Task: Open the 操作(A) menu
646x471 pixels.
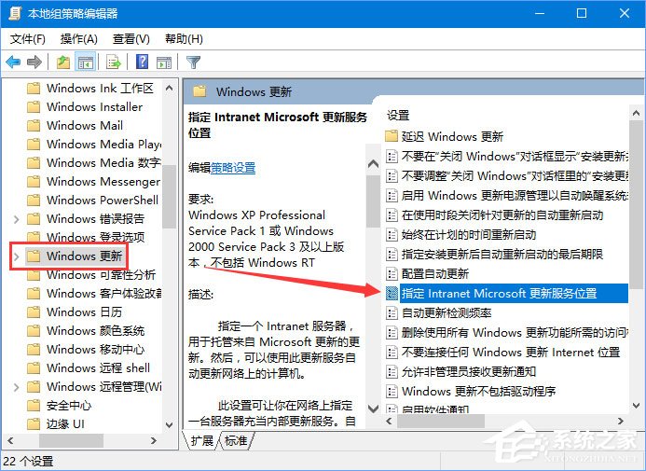Action: click(x=78, y=39)
